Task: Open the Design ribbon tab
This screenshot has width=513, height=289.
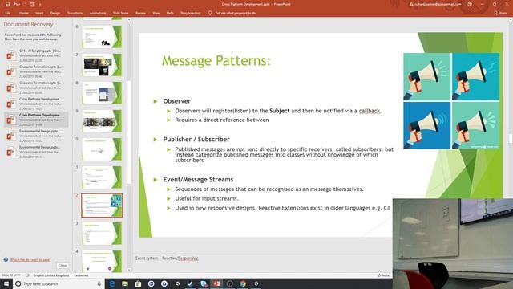Action: coord(55,13)
